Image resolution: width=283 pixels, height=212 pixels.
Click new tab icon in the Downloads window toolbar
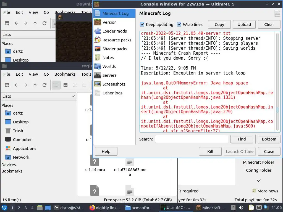point(7,23)
